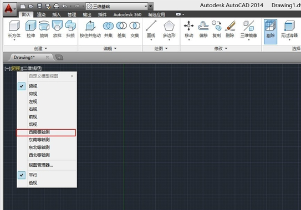The width and height of the screenshot is (301, 210).
Task: Select the 偏移 (Offset) tool
Action: (x=203, y=29)
